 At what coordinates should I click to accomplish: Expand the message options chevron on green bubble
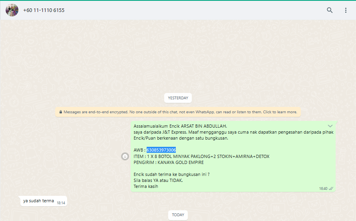(x=330, y=126)
